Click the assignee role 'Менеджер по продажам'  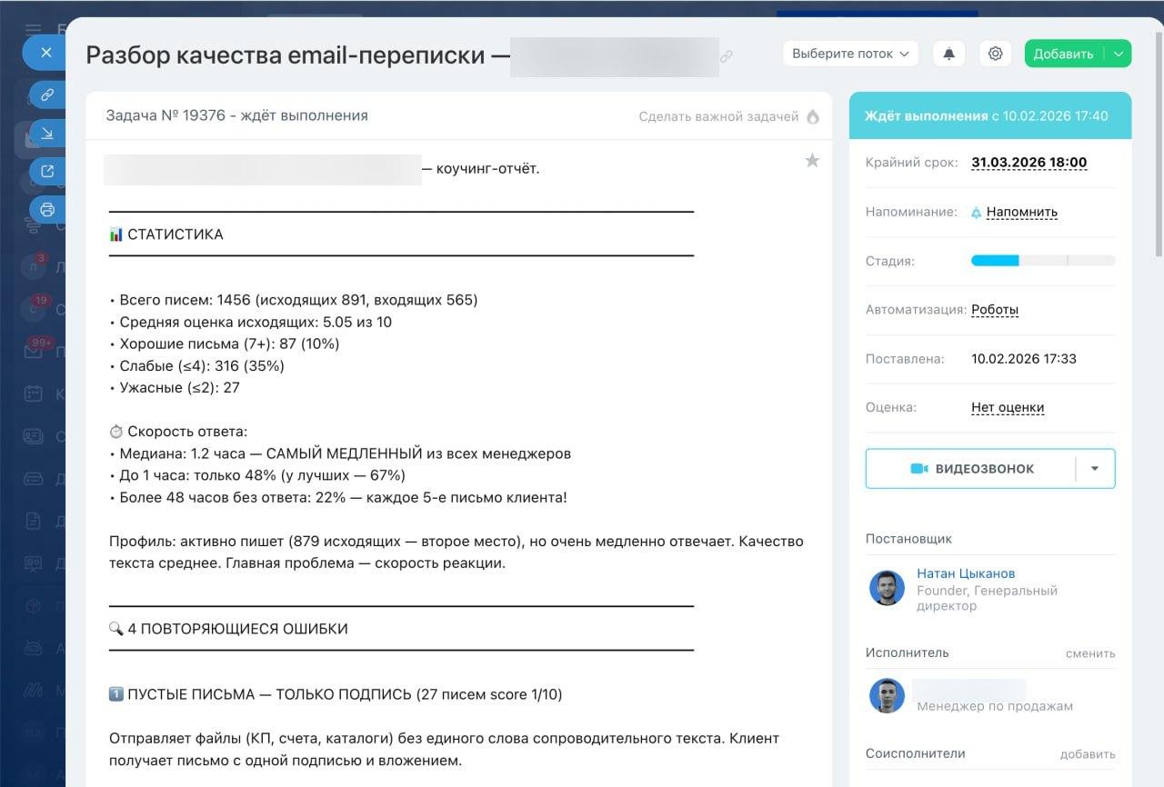point(995,706)
